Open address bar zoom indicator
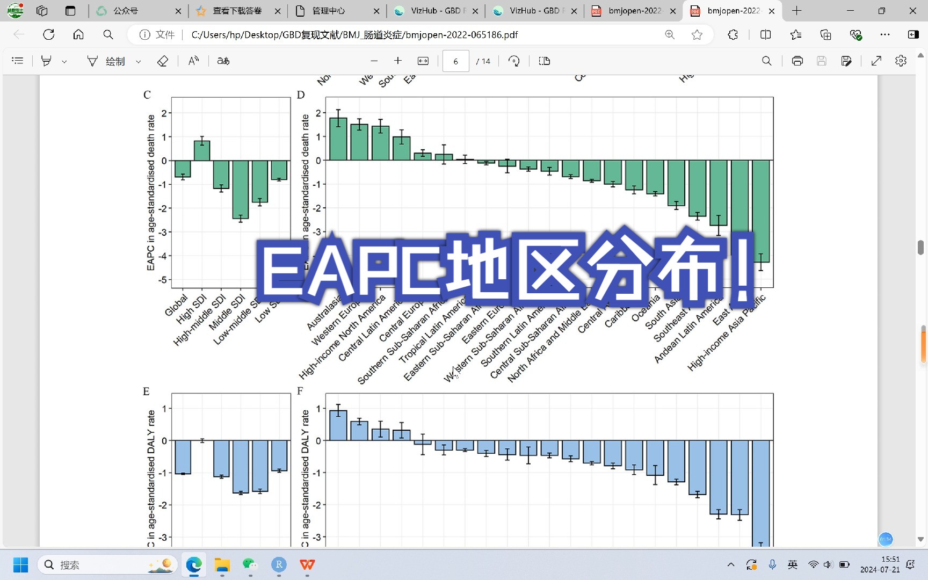928x580 pixels. [x=670, y=34]
